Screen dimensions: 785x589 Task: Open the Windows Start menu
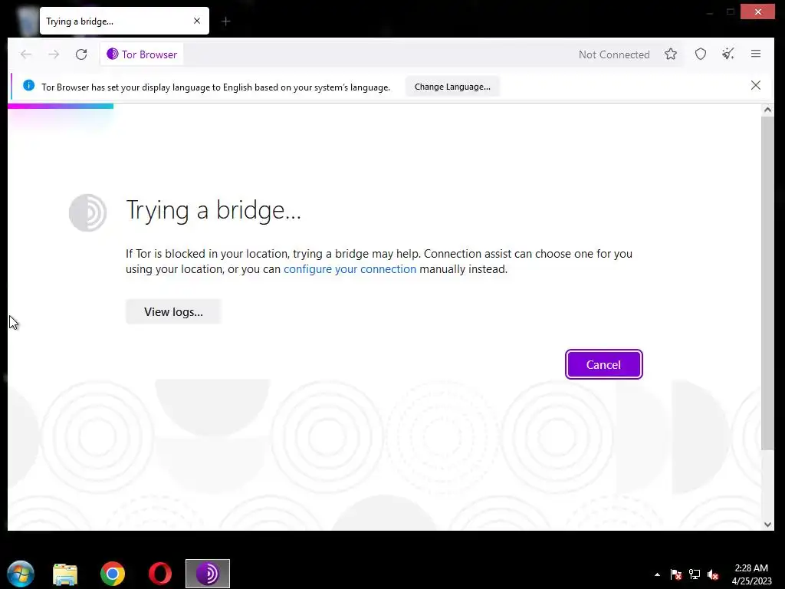[x=21, y=574]
